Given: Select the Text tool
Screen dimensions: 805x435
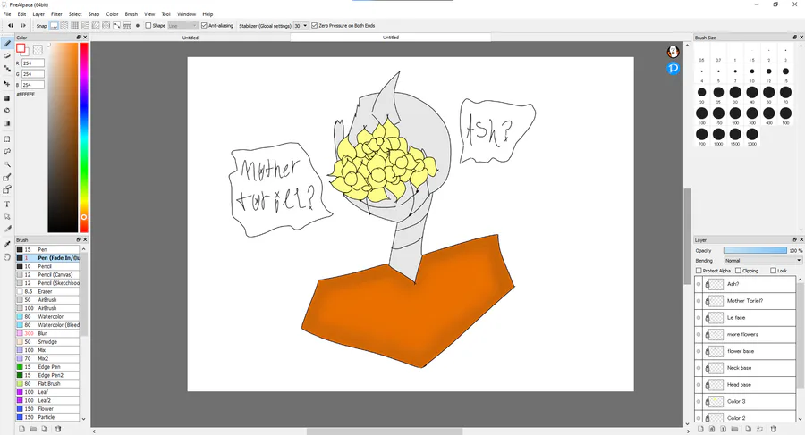Looking at the screenshot, I should pyautogui.click(x=7, y=205).
